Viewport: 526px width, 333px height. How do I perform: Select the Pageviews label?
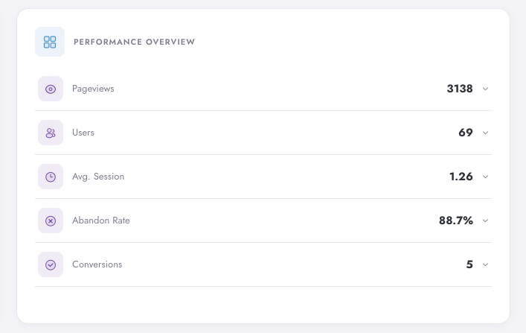click(93, 89)
